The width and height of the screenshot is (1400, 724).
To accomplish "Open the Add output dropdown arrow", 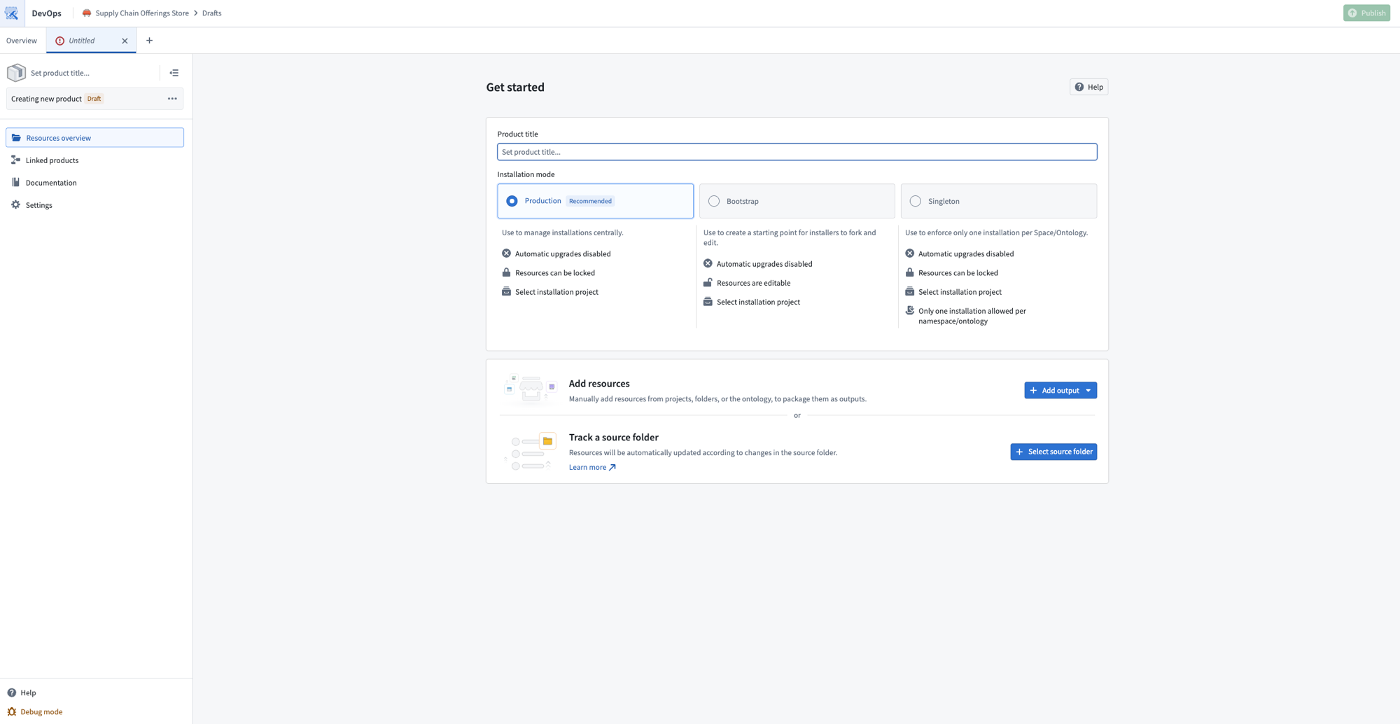I will 1088,391.
